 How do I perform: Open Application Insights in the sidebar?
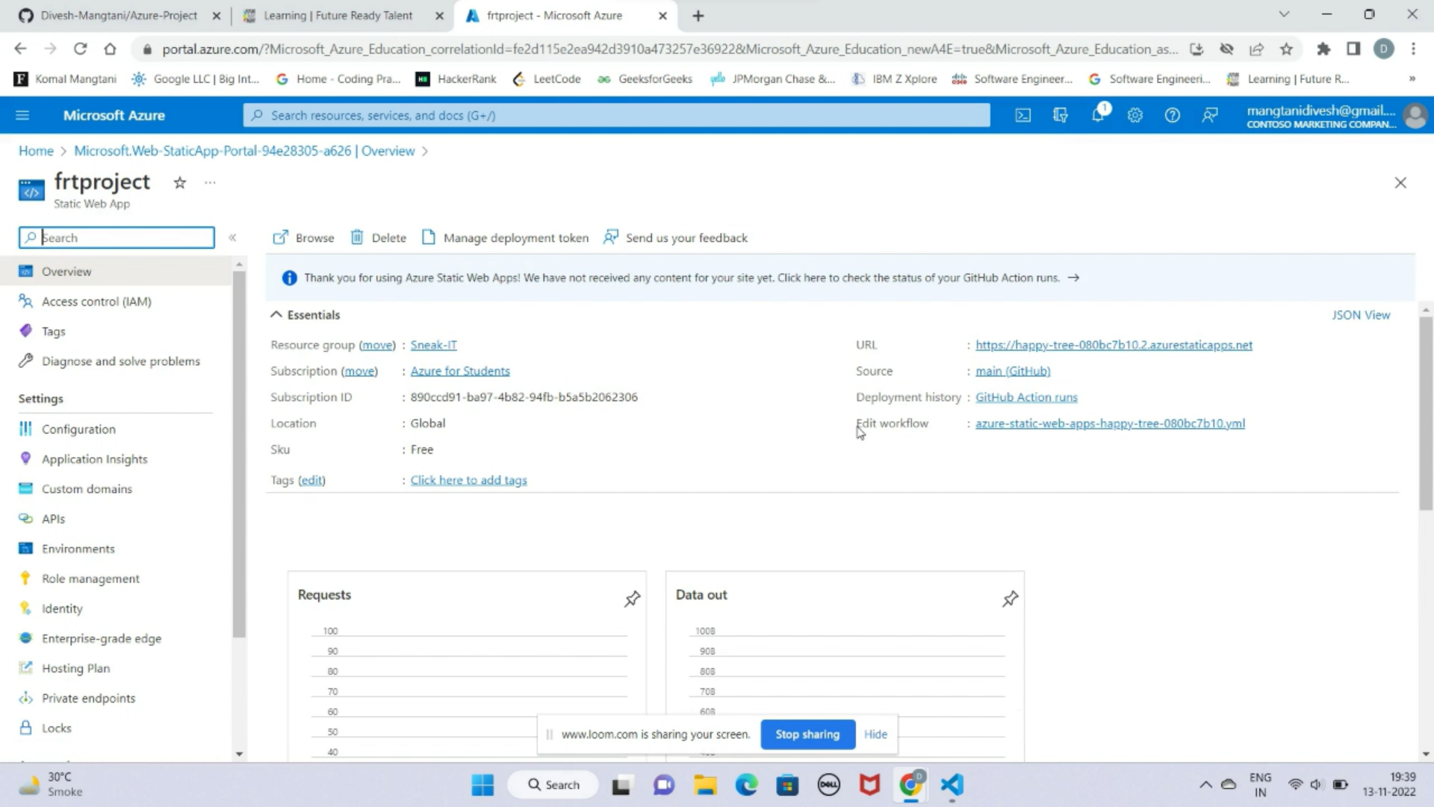(94, 458)
